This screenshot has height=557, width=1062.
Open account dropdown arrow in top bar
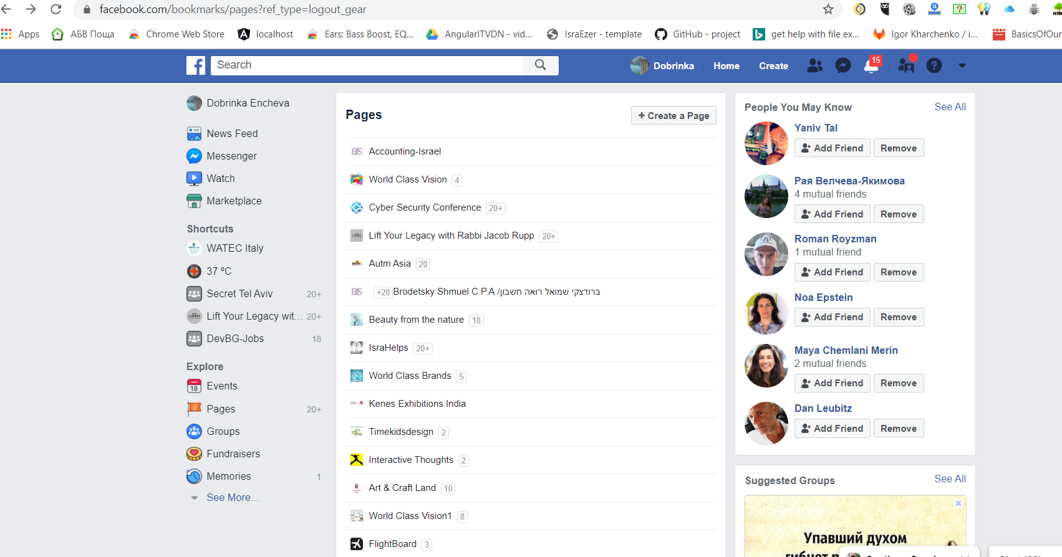pyautogui.click(x=962, y=65)
